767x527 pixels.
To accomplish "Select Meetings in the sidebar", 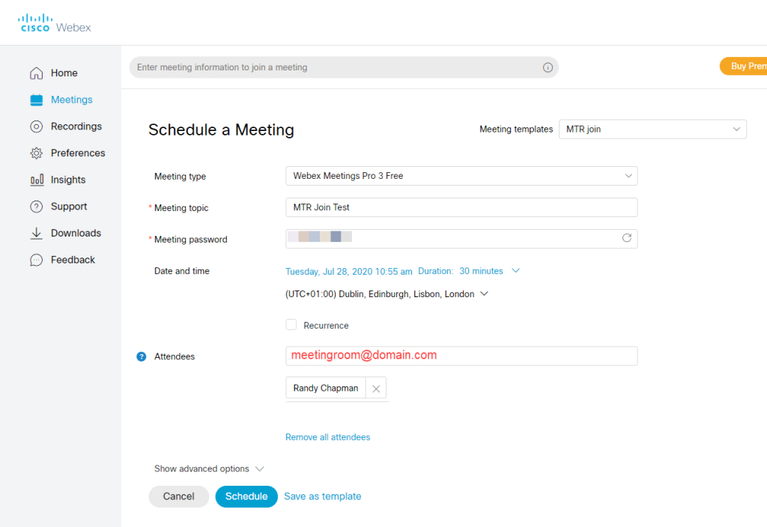I will click(71, 100).
